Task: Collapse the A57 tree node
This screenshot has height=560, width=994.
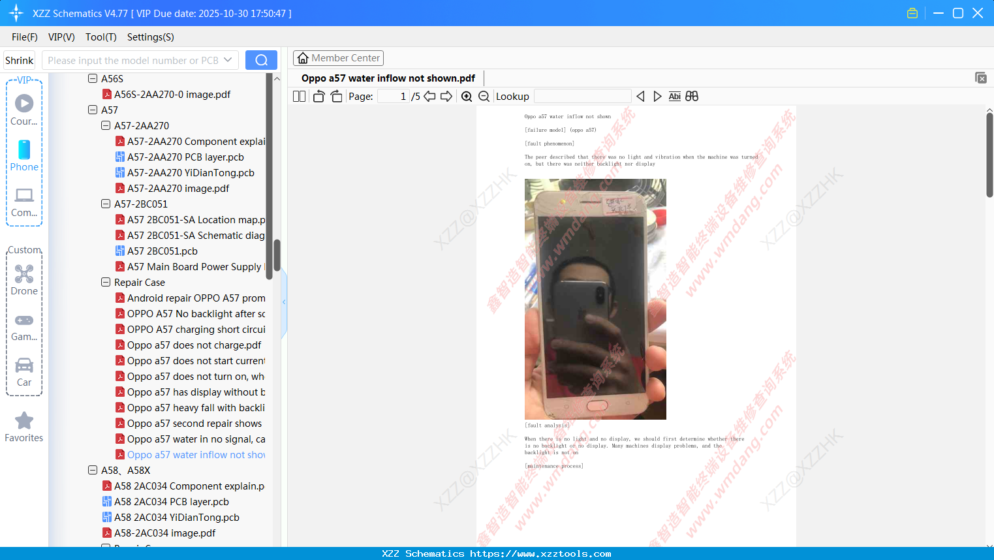Action: pyautogui.click(x=93, y=110)
